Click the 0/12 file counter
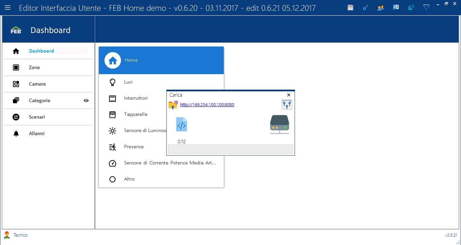 coord(182,142)
